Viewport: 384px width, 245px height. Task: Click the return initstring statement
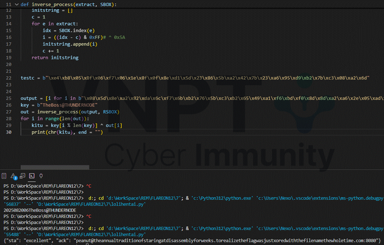(55, 58)
